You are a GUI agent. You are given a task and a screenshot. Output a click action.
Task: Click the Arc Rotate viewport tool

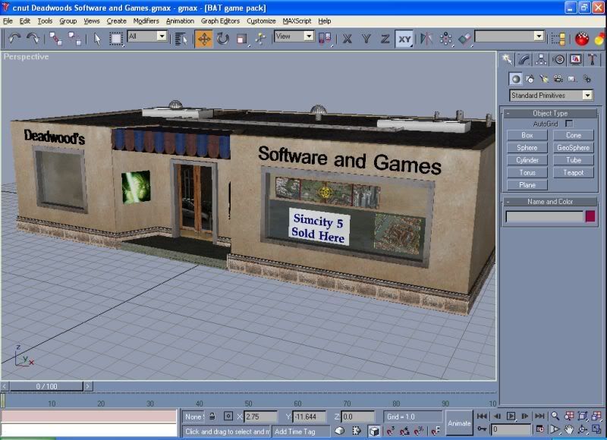(582, 429)
